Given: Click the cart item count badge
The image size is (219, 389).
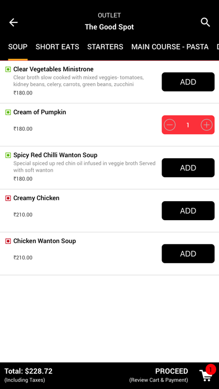Looking at the screenshot, I should 211,369.
